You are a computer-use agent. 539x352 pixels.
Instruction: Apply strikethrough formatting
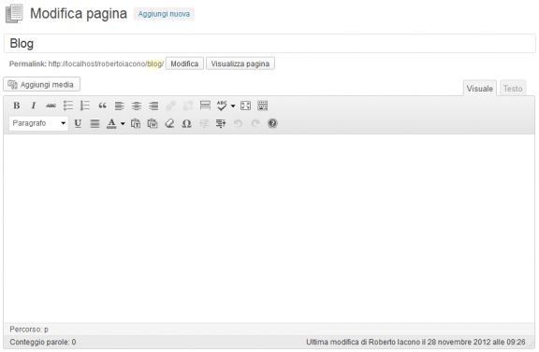click(x=51, y=106)
